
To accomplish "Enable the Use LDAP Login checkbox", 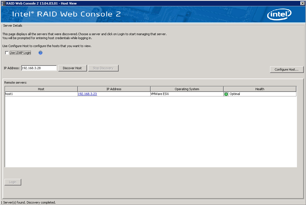I will tap(7, 53).
